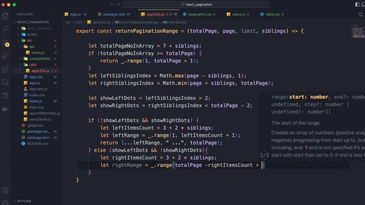
Task: Click "leftSiblingsIndex" in the Math.max line
Action: click(x=125, y=76)
